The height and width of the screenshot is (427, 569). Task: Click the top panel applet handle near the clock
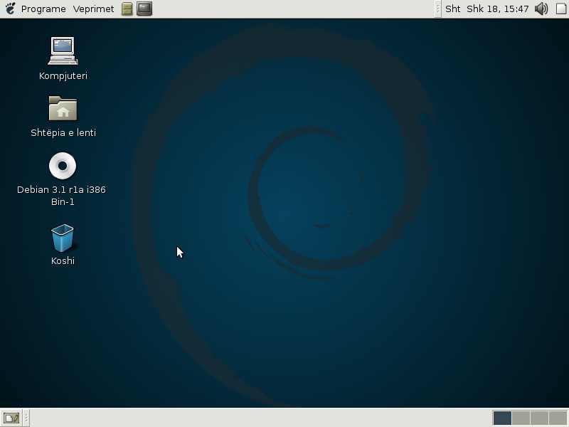(x=437, y=9)
